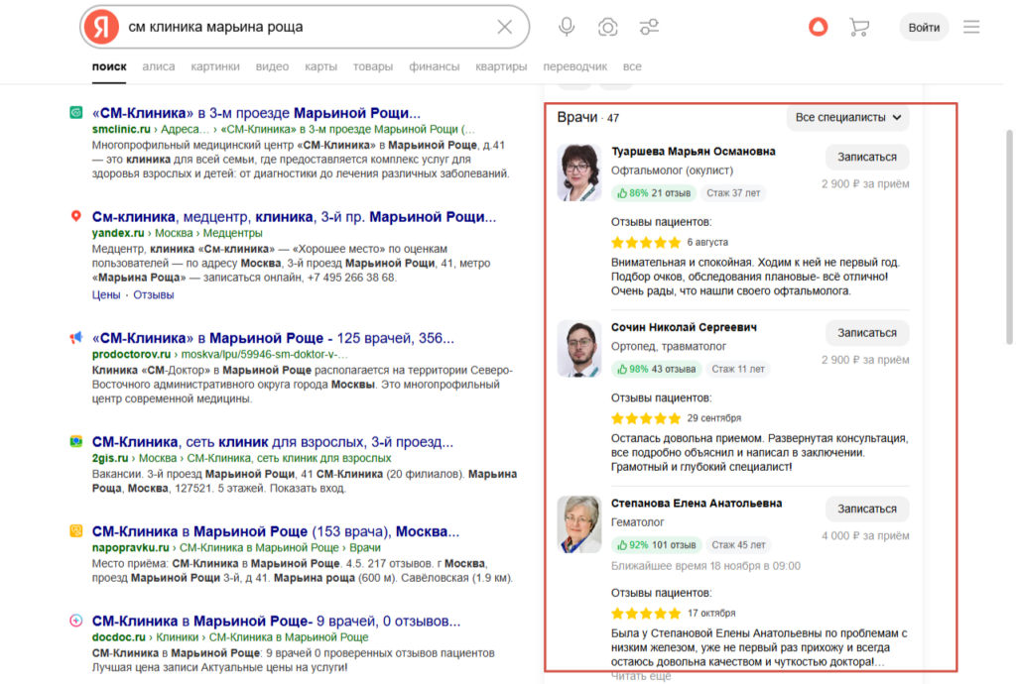1016x684 pixels.
Task: Click the Врачи 47 heading
Action: click(x=587, y=118)
